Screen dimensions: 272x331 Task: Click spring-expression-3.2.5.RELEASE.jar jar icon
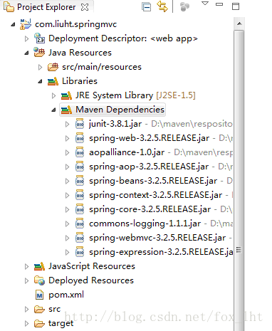click(x=80, y=252)
